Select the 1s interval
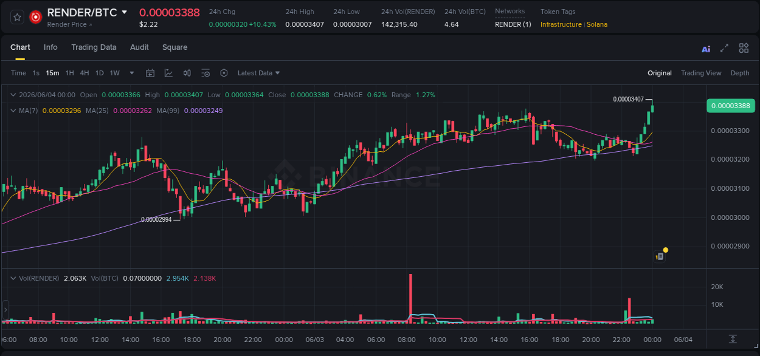Viewport: 760px width, 356px height. pos(36,73)
